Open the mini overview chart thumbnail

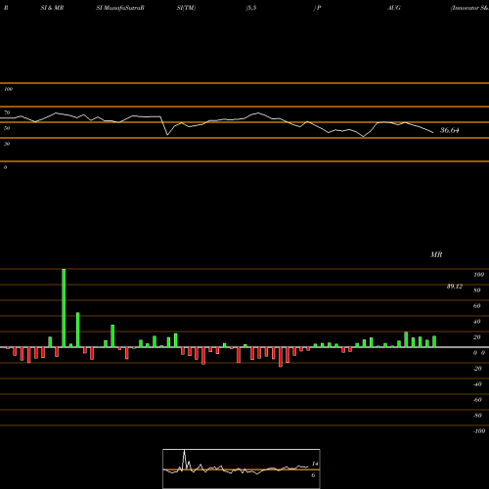point(242,468)
